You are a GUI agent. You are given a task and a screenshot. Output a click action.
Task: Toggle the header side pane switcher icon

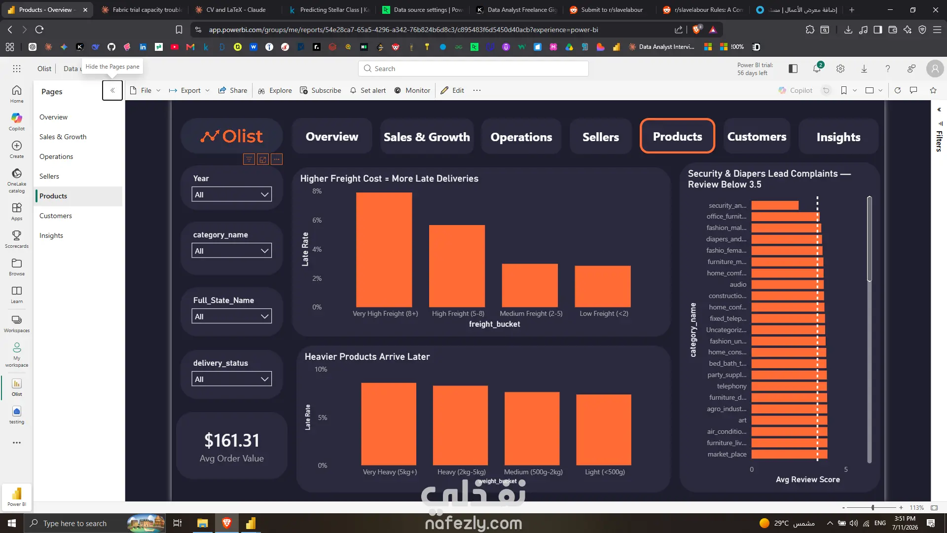pos(793,69)
